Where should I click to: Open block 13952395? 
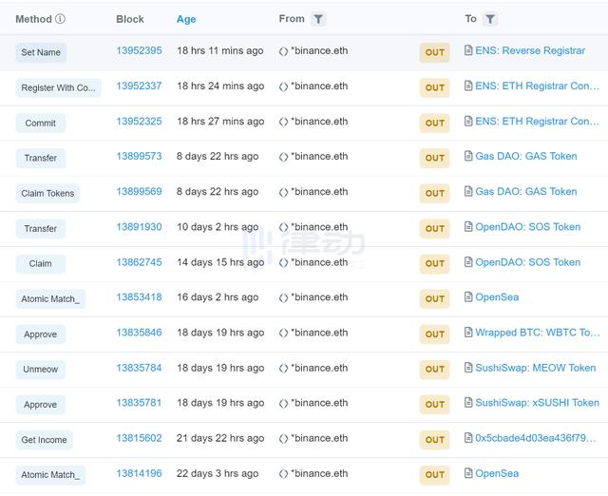(139, 51)
